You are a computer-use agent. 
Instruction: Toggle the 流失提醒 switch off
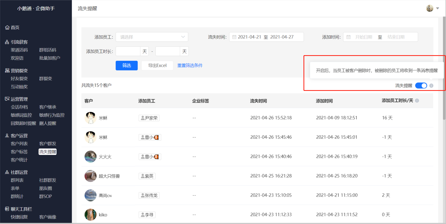421,86
